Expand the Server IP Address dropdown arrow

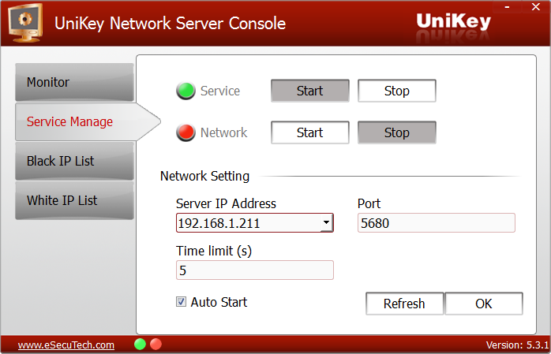[327, 223]
